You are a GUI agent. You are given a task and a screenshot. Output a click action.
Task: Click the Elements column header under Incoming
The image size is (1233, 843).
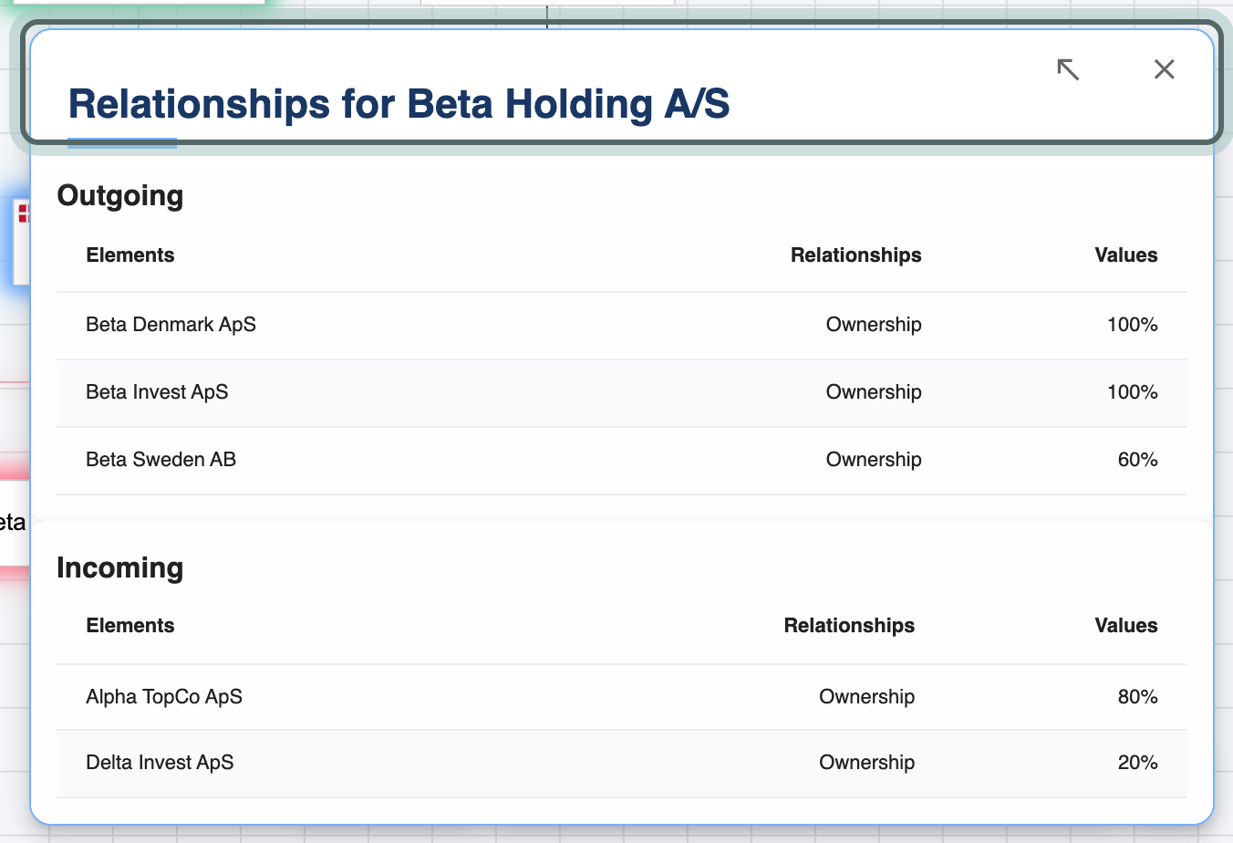point(130,626)
